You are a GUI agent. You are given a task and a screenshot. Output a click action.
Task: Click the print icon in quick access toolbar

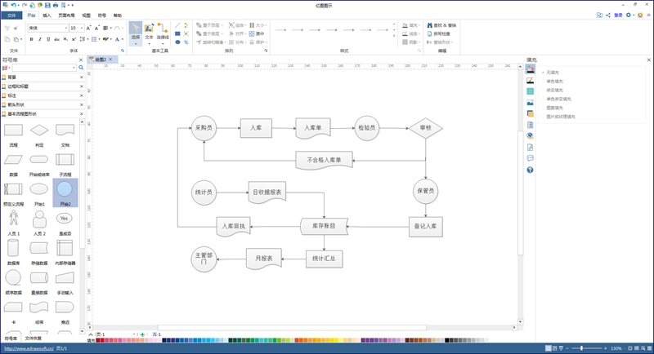[x=55, y=5]
